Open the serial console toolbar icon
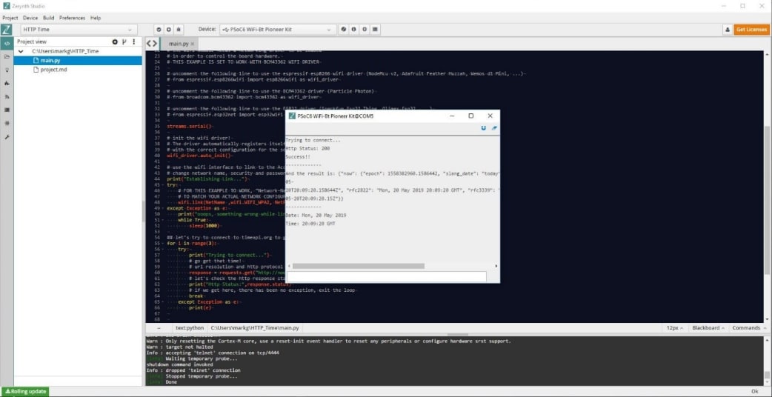772x397 pixels. (376, 30)
